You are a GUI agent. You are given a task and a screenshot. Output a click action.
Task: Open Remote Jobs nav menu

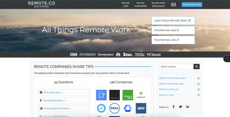coord(125,5)
